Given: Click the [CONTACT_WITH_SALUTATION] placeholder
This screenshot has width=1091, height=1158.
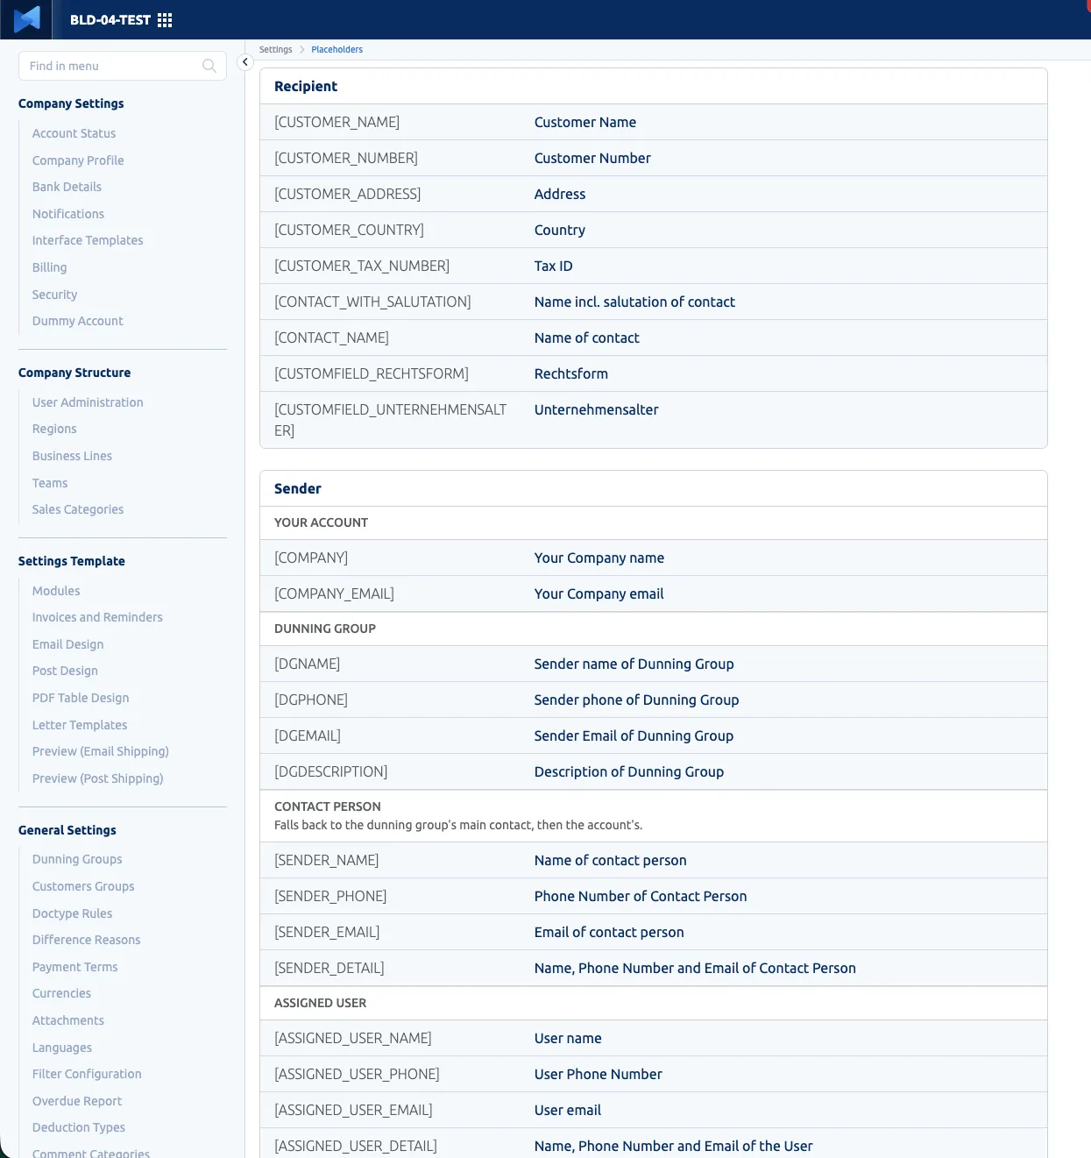Looking at the screenshot, I should point(372,302).
